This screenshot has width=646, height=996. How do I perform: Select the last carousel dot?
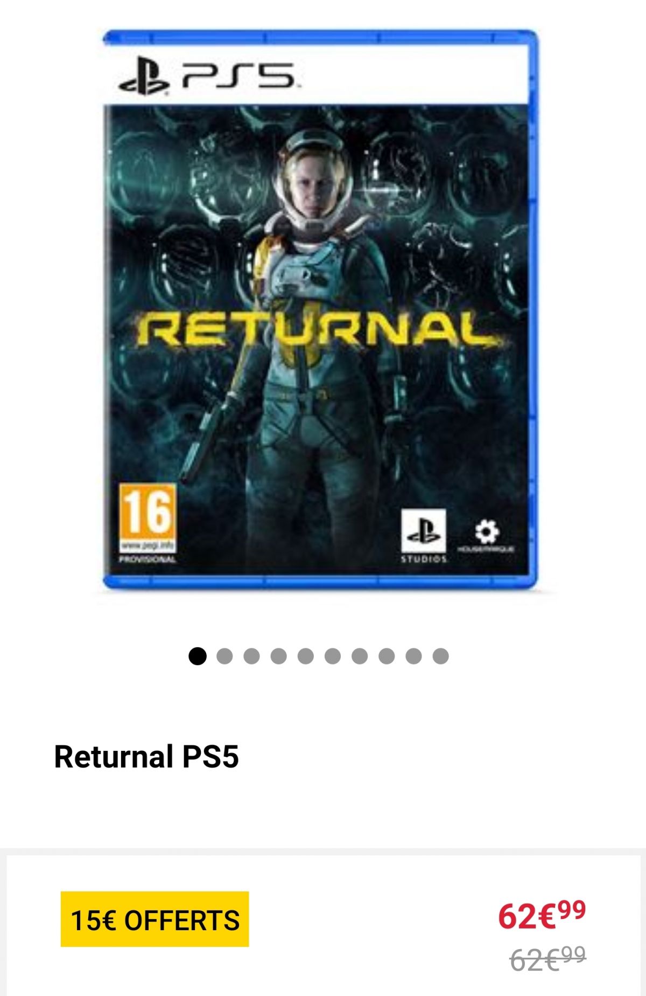pyautogui.click(x=440, y=656)
